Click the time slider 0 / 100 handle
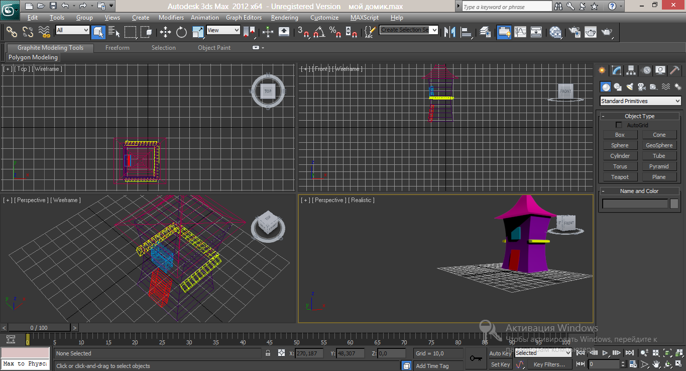 click(x=39, y=328)
